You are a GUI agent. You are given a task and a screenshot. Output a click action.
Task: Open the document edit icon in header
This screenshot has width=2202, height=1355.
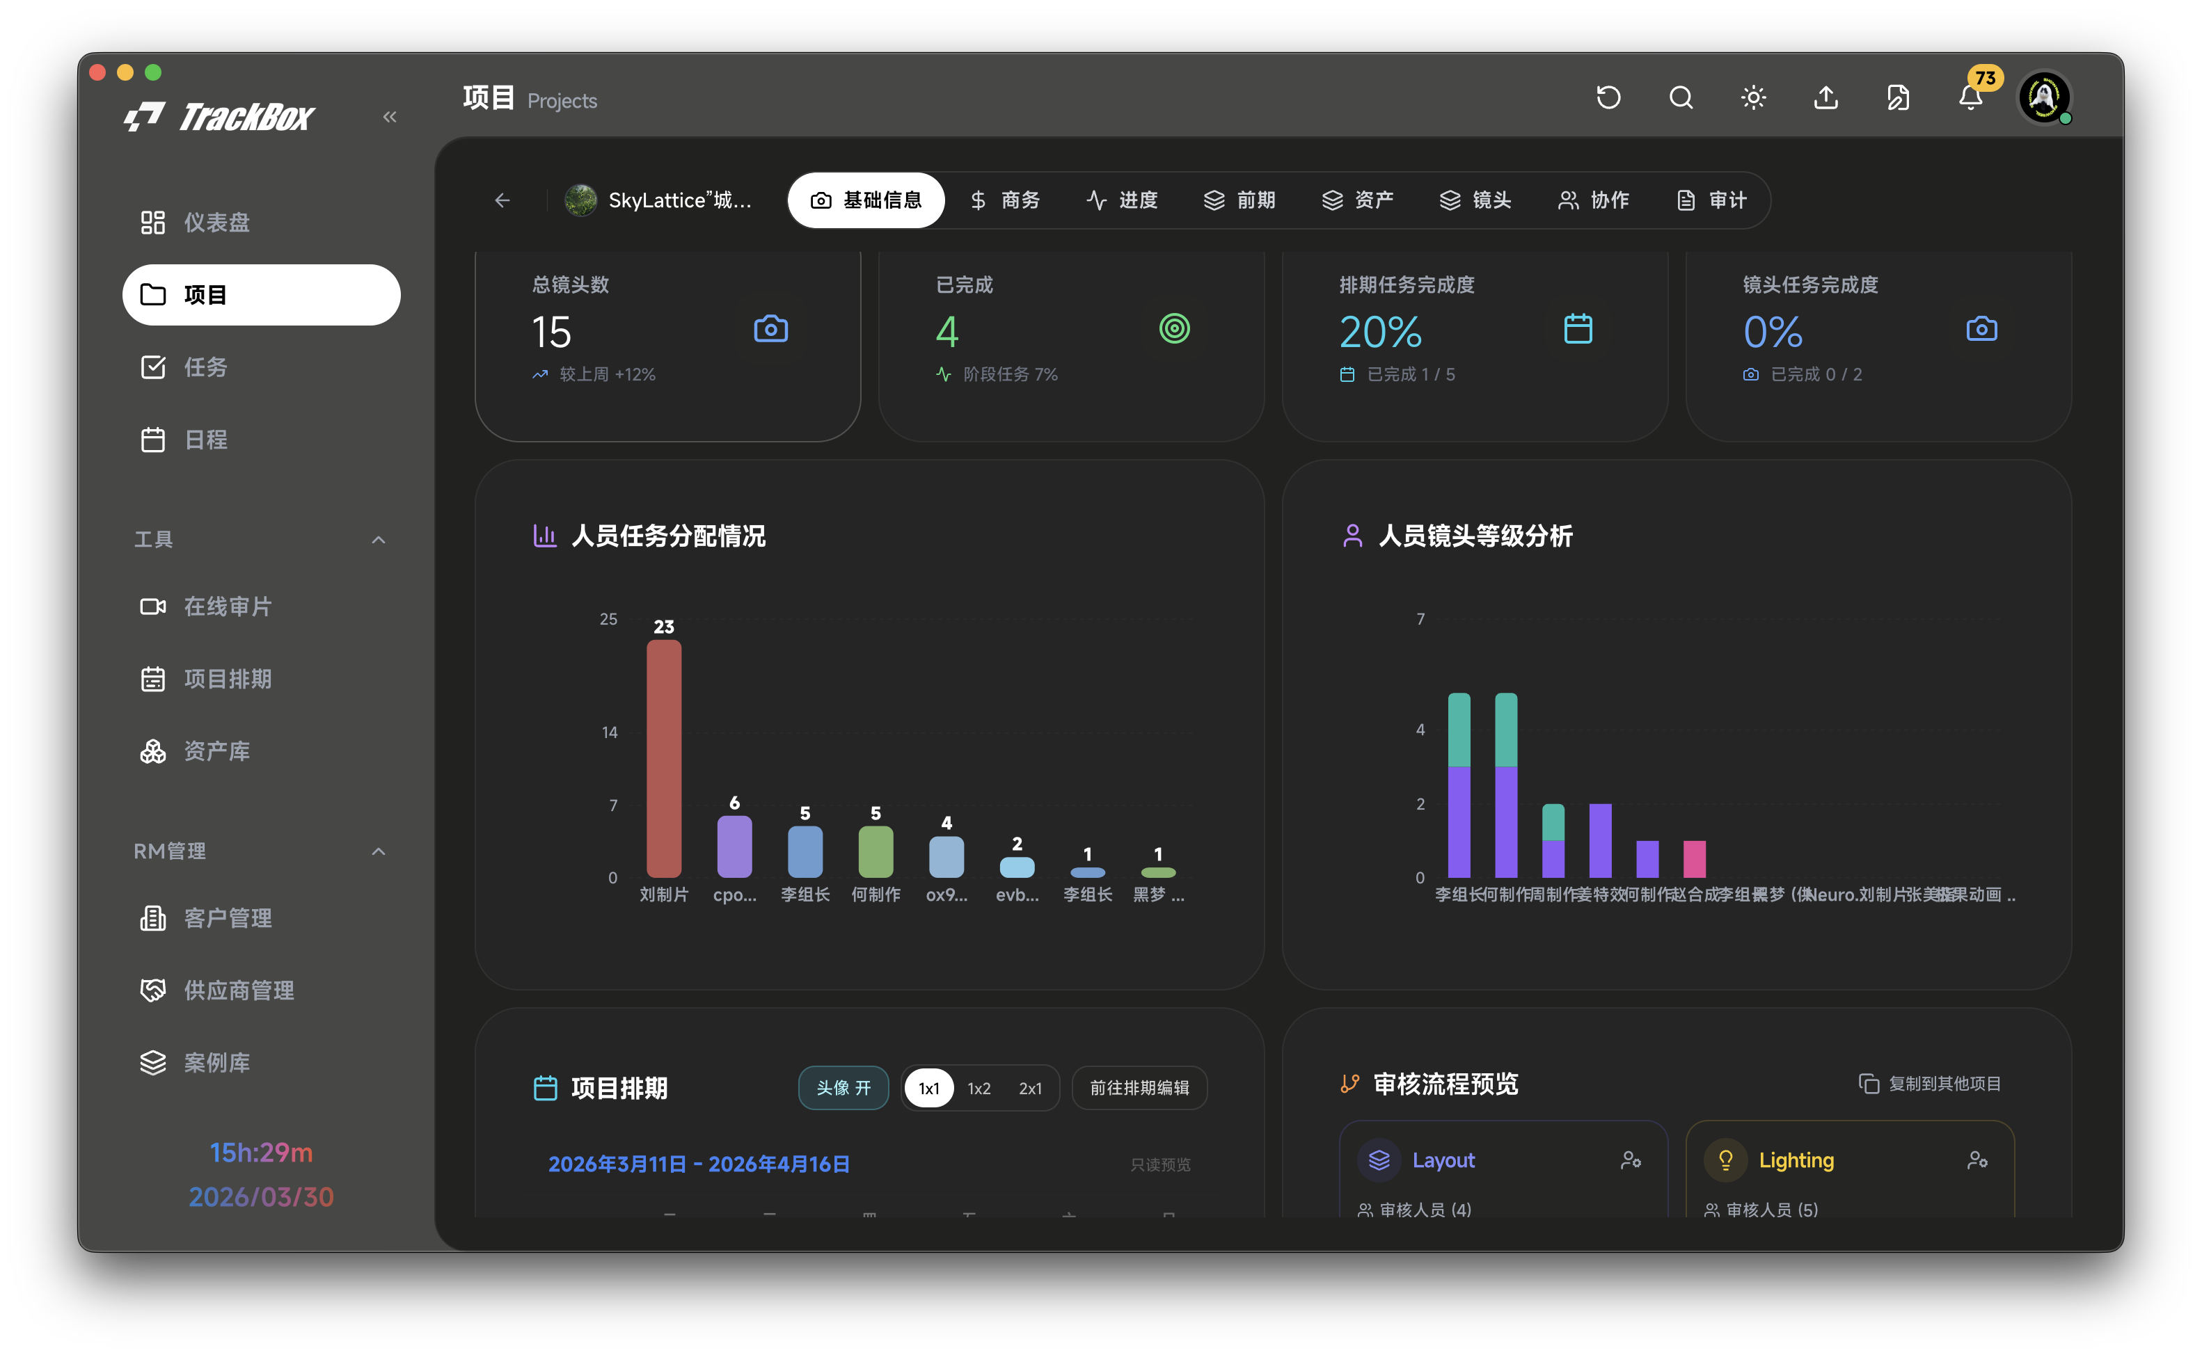(1898, 97)
